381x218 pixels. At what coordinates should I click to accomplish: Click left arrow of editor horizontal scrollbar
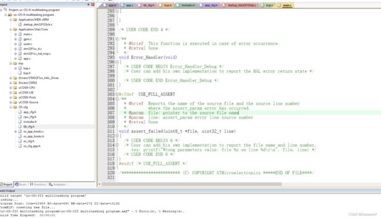pyautogui.click(x=99, y=184)
